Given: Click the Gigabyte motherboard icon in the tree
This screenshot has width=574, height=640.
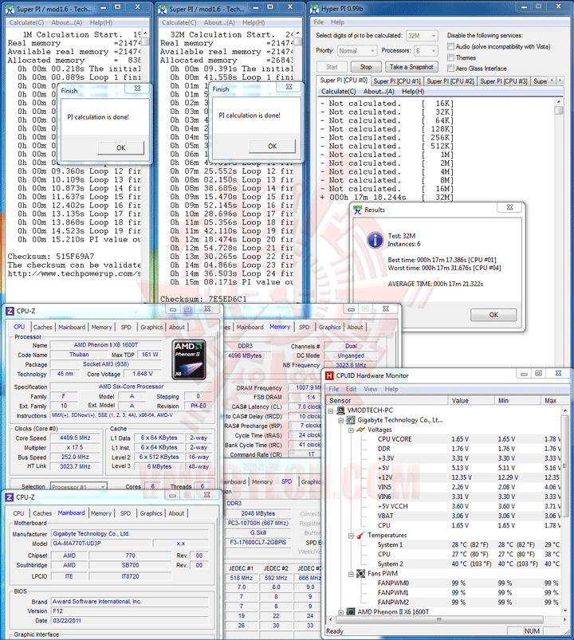Looking at the screenshot, I should click(x=351, y=419).
